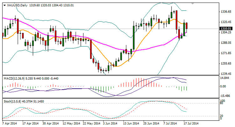Open the XAUUSD symbol dropdown arrow
Screen dimensions: 235x127
pyautogui.click(x=4, y=5)
